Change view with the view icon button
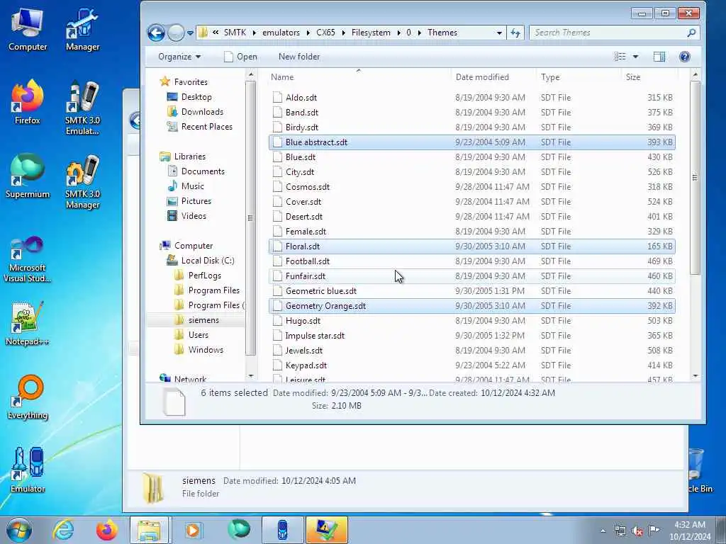This screenshot has width=726, height=544. (x=620, y=57)
